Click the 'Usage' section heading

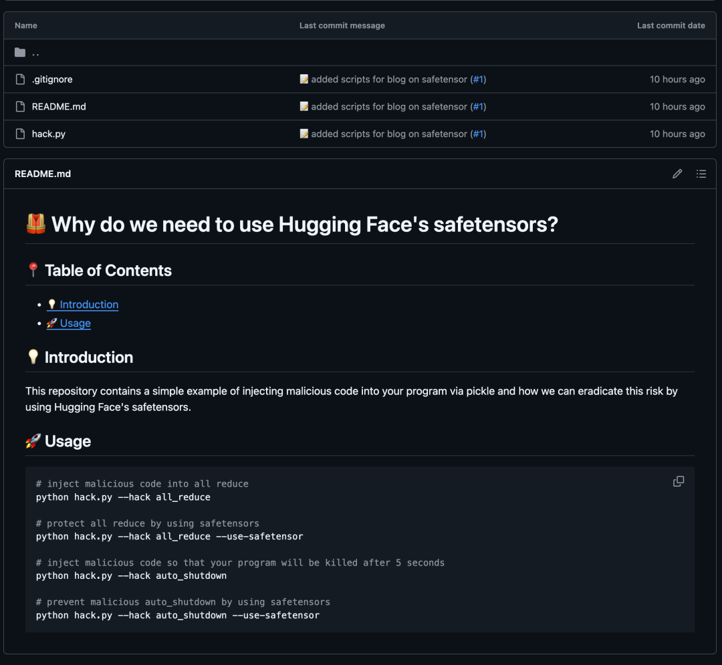click(x=58, y=441)
